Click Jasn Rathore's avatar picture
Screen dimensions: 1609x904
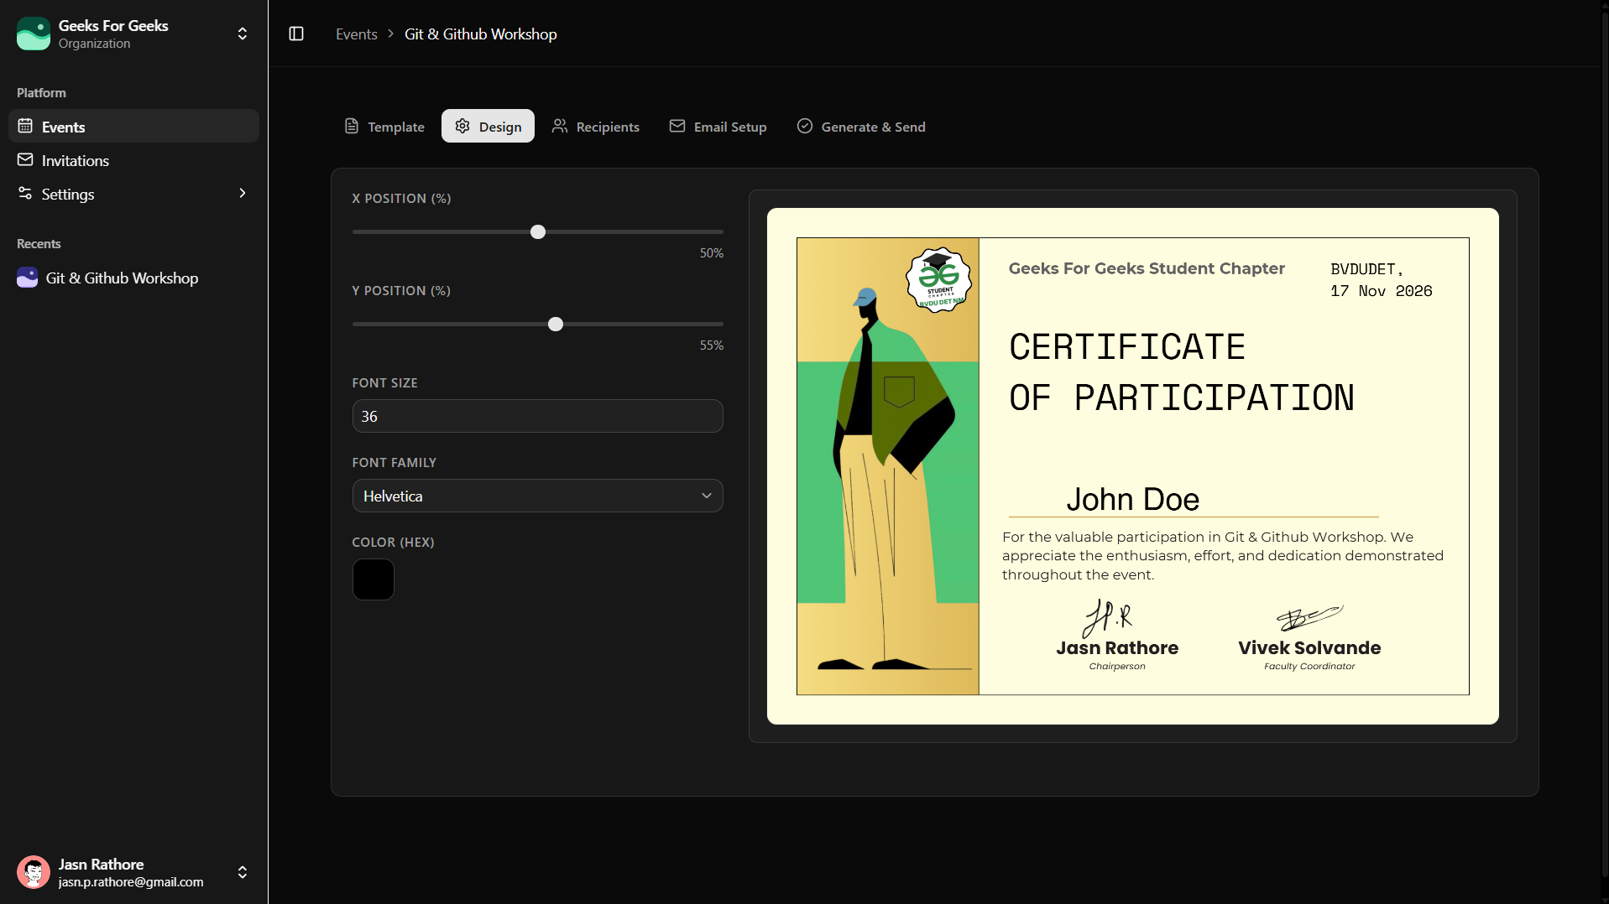click(34, 872)
